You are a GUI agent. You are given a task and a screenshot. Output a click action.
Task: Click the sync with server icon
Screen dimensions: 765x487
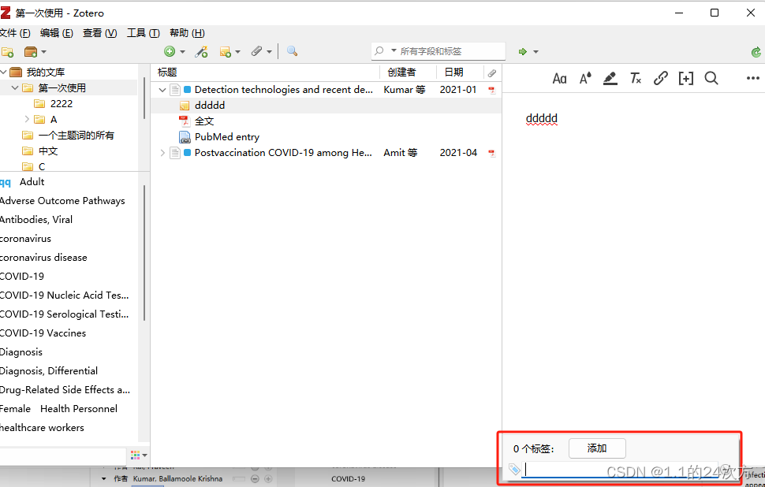756,52
